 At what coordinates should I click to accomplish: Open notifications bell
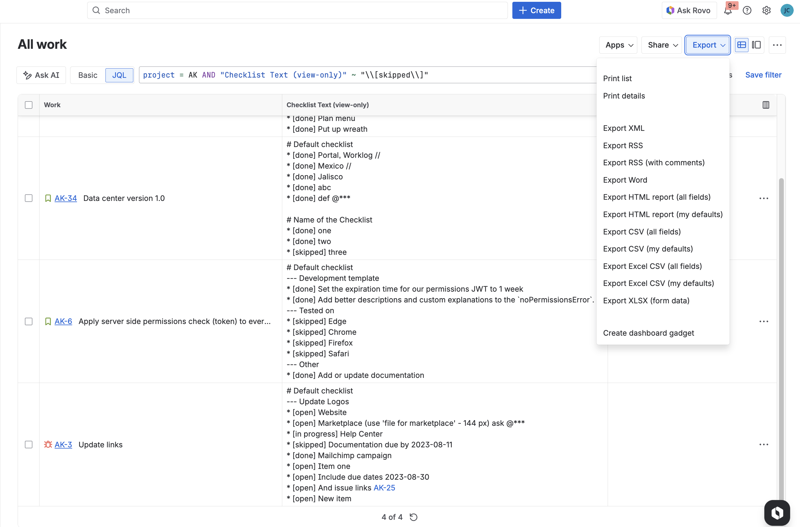(728, 10)
